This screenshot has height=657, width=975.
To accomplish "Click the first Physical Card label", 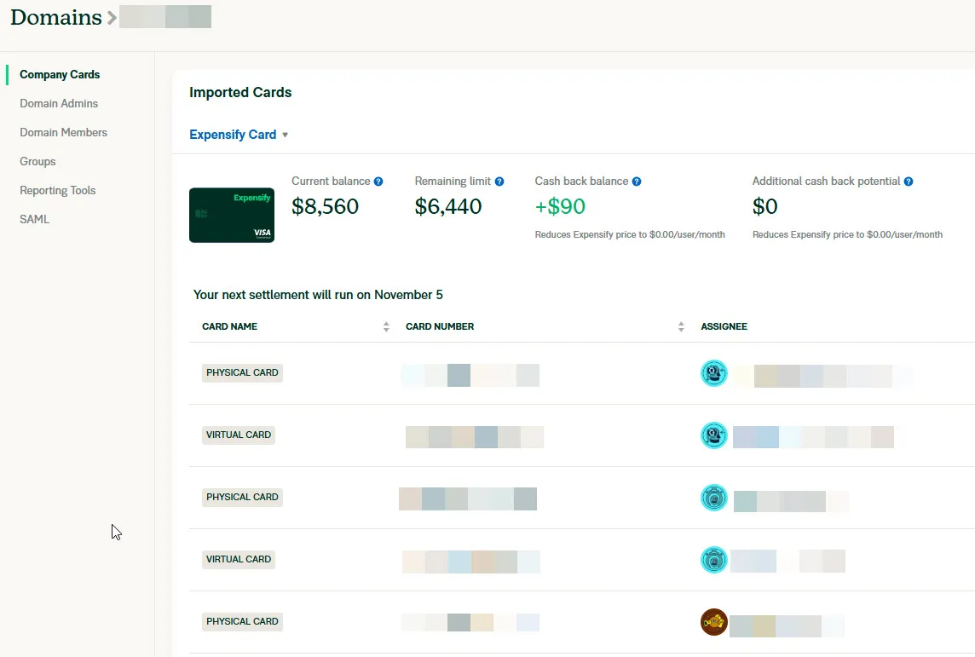I will tap(242, 373).
